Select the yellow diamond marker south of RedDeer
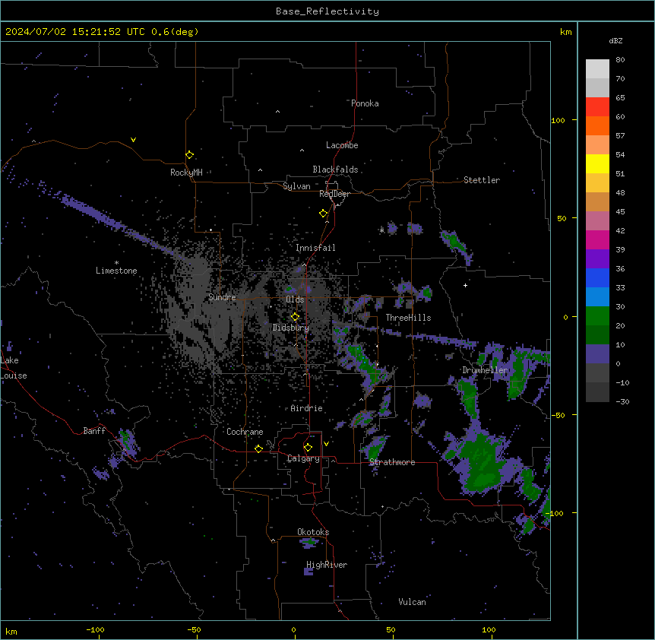The width and height of the screenshot is (655, 640). point(323,214)
